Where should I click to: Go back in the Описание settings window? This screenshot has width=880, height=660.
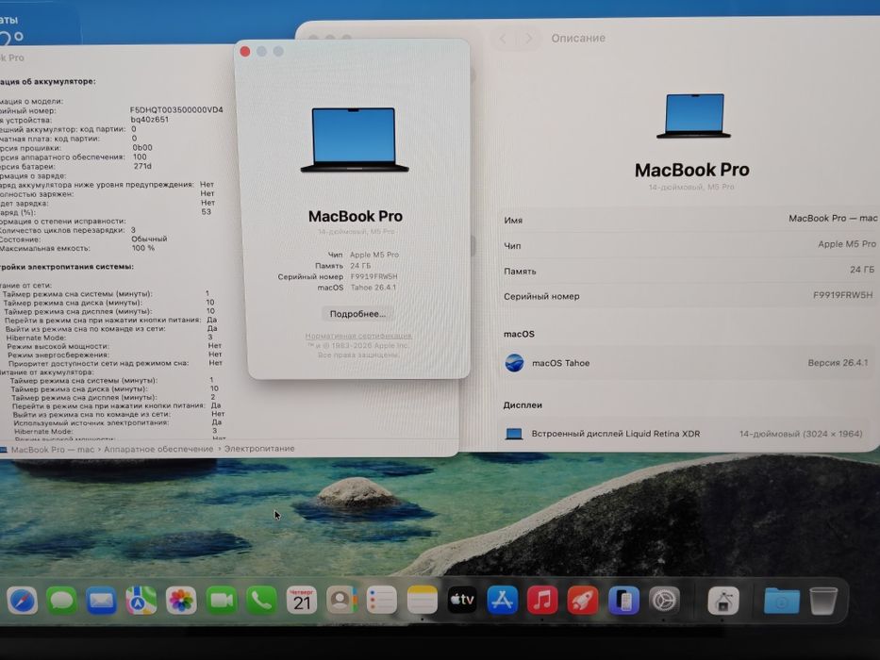(x=503, y=39)
